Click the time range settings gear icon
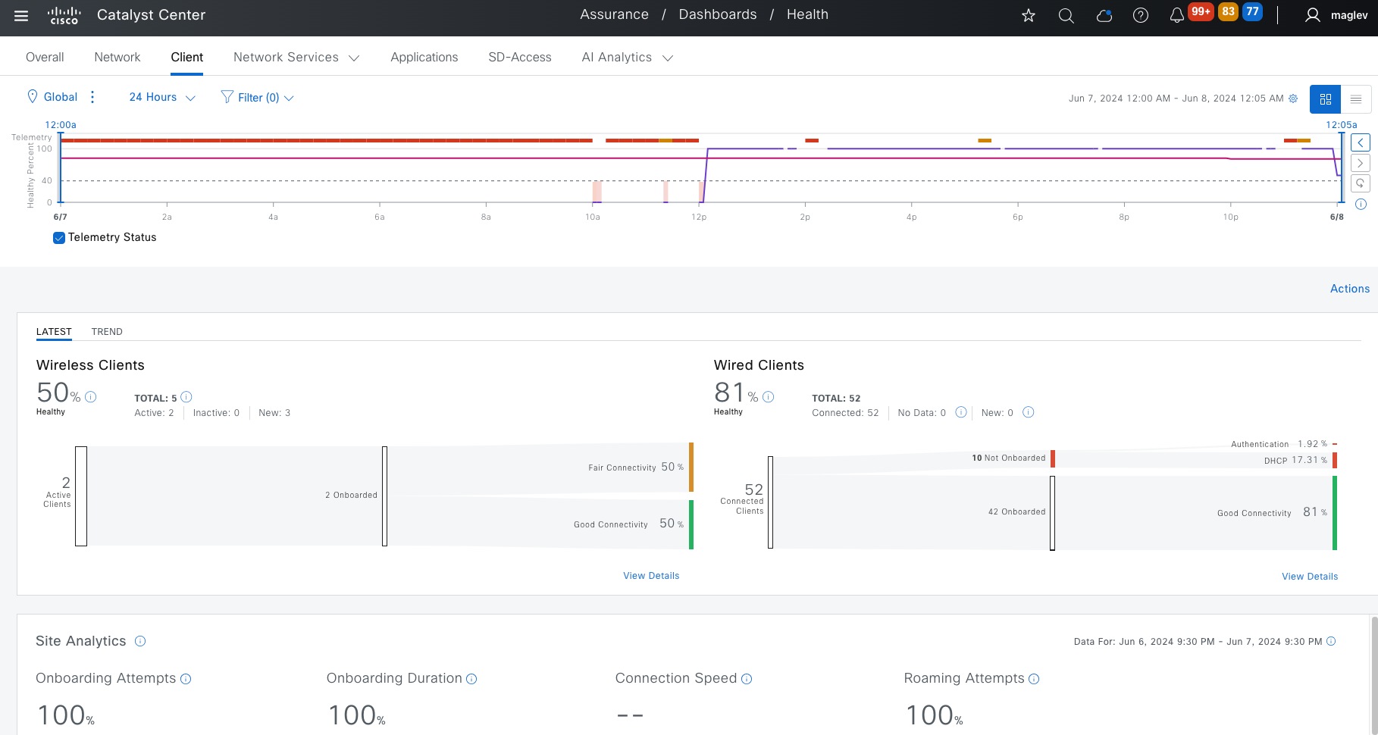The height and width of the screenshot is (735, 1378). point(1293,99)
